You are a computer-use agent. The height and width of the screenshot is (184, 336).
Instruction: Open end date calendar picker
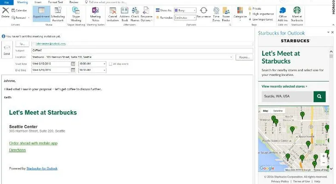click(x=73, y=70)
